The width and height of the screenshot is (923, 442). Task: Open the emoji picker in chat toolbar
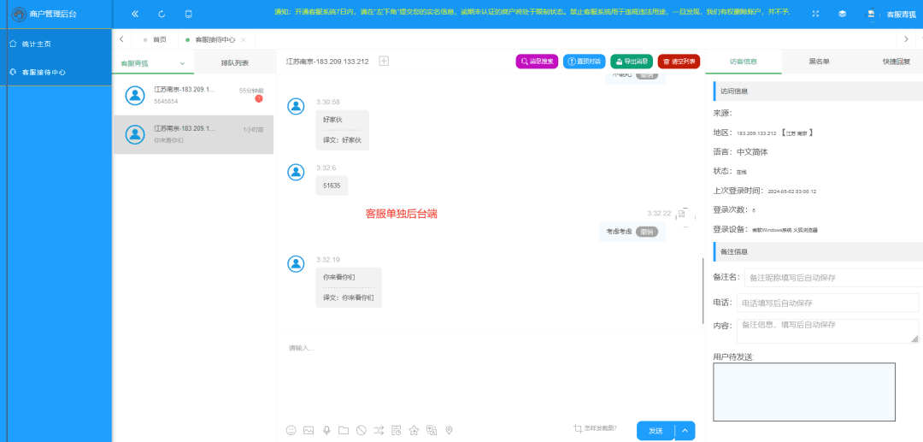(x=291, y=430)
